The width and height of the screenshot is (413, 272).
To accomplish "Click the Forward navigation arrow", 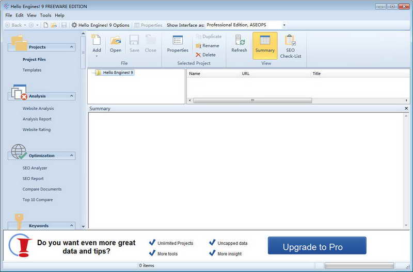I will [x=31, y=25].
